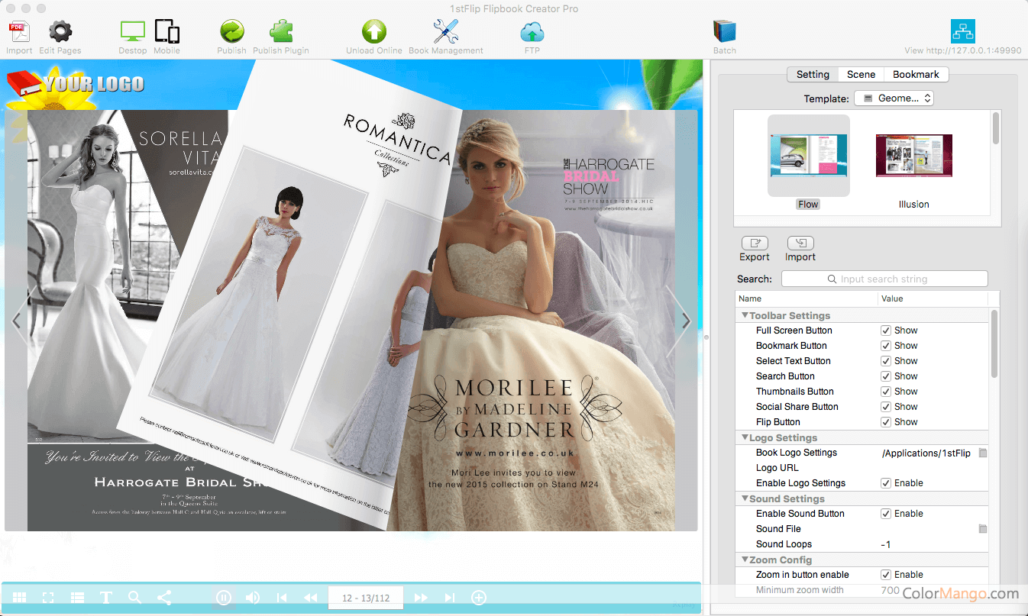
Task: Toggle full screen in flipbook toolbar
Action: (48, 598)
